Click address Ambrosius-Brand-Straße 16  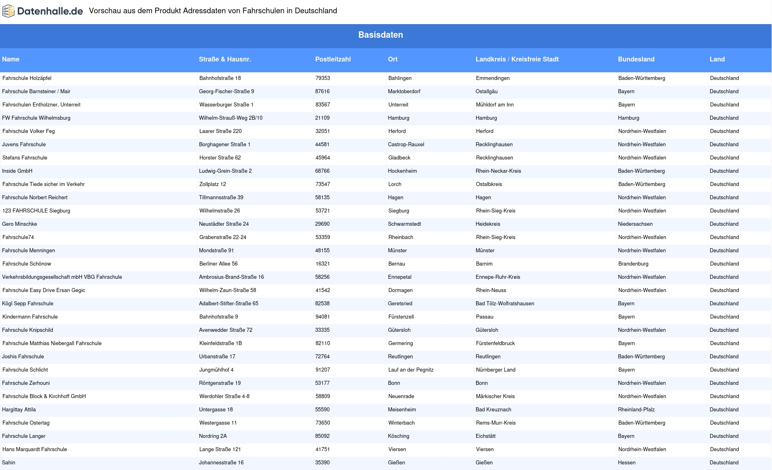coord(231,277)
